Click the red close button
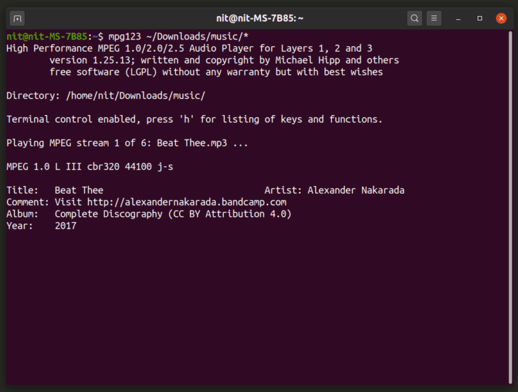The image size is (518, 392). pos(501,18)
